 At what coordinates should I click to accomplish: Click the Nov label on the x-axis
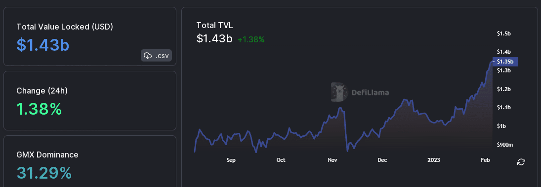pyautogui.click(x=333, y=160)
